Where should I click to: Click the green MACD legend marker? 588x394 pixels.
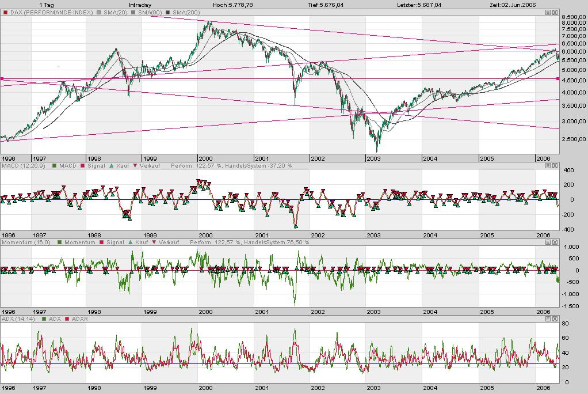pos(53,165)
